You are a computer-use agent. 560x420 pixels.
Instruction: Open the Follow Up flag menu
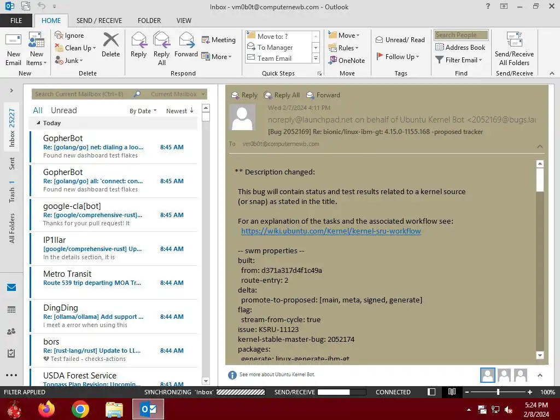click(398, 56)
